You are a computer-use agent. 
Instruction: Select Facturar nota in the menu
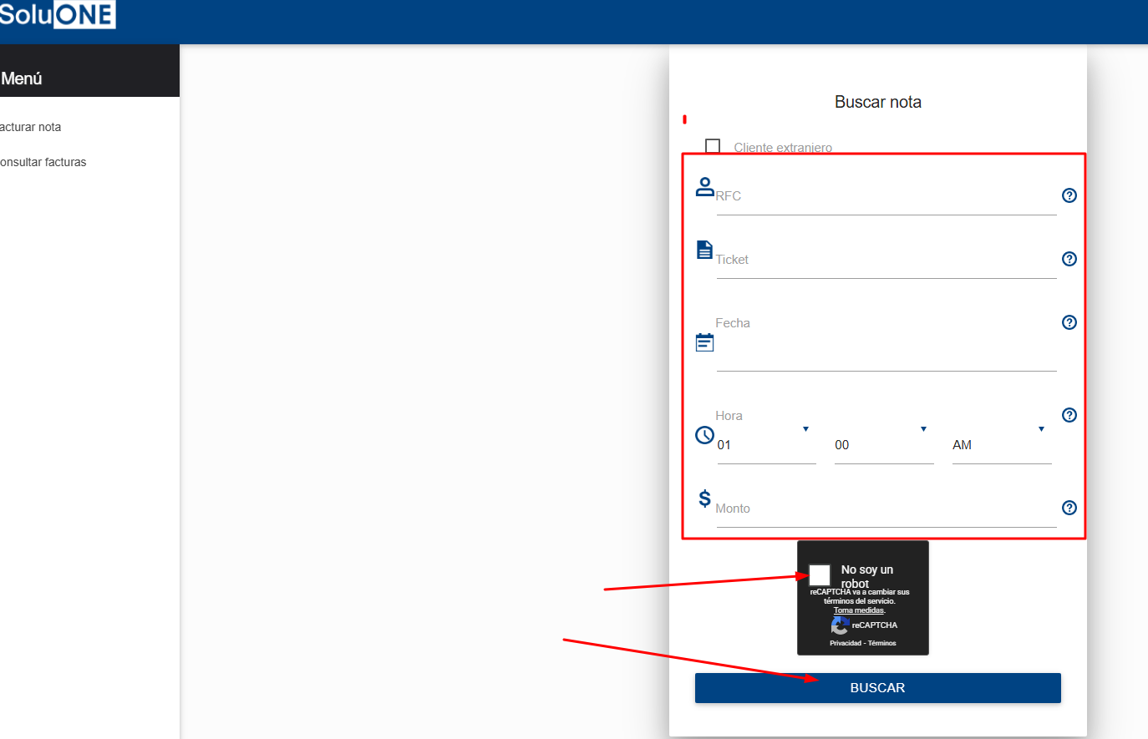31,127
